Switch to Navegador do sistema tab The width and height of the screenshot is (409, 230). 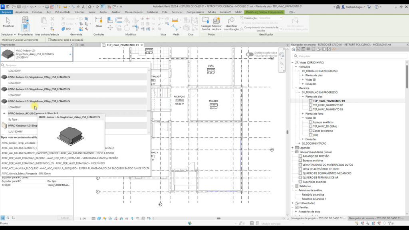point(376,218)
